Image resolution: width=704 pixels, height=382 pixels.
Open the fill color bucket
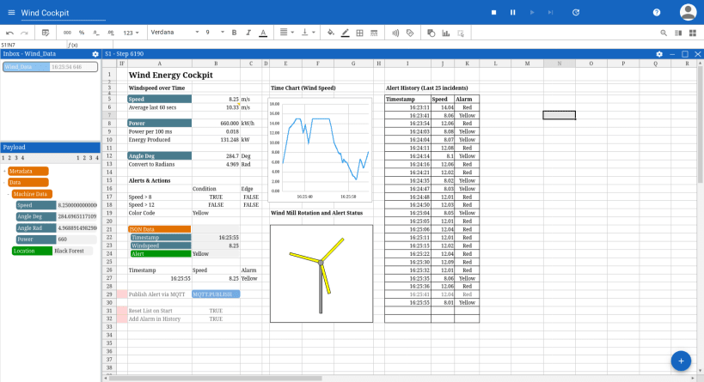click(331, 33)
